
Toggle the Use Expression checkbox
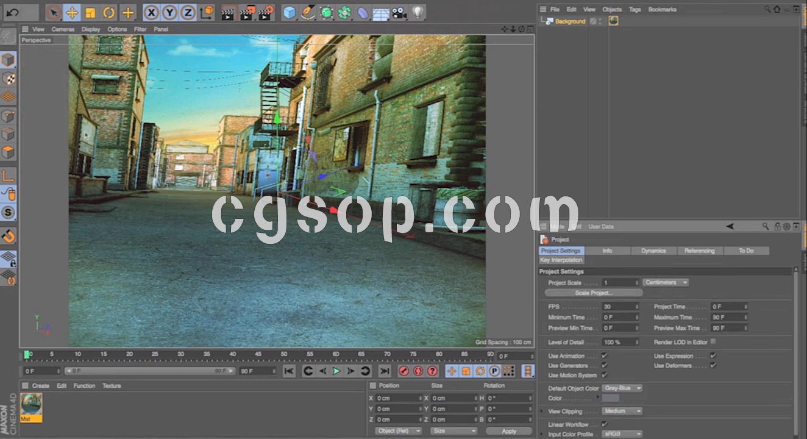pyautogui.click(x=713, y=355)
